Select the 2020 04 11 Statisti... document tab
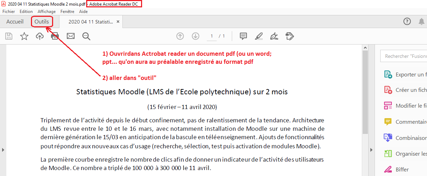This screenshot has height=176, width=427. (91, 22)
